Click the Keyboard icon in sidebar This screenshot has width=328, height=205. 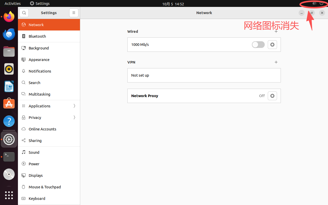click(x=24, y=198)
